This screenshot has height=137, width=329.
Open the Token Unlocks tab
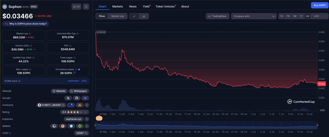[165, 6]
